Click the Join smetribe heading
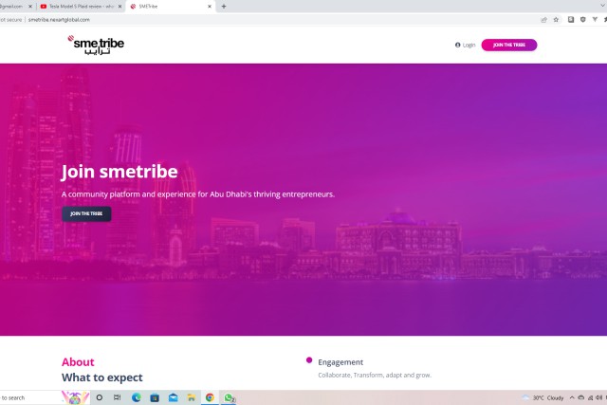This screenshot has height=405, width=607. click(x=120, y=172)
